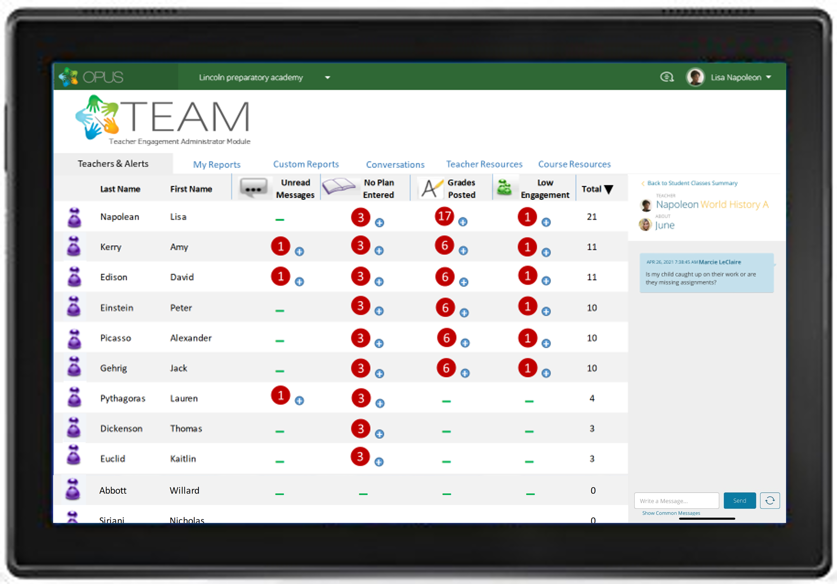Click the open book No Plan icon

(339, 186)
